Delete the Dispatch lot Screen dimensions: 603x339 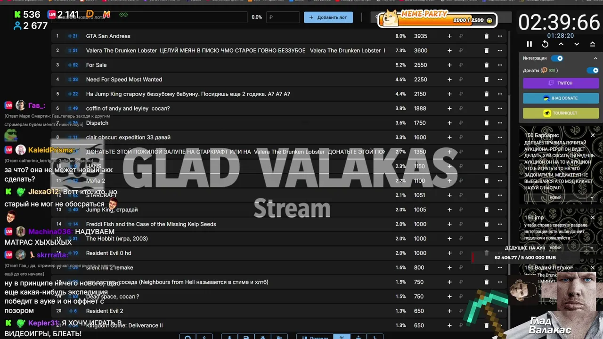[487, 123]
